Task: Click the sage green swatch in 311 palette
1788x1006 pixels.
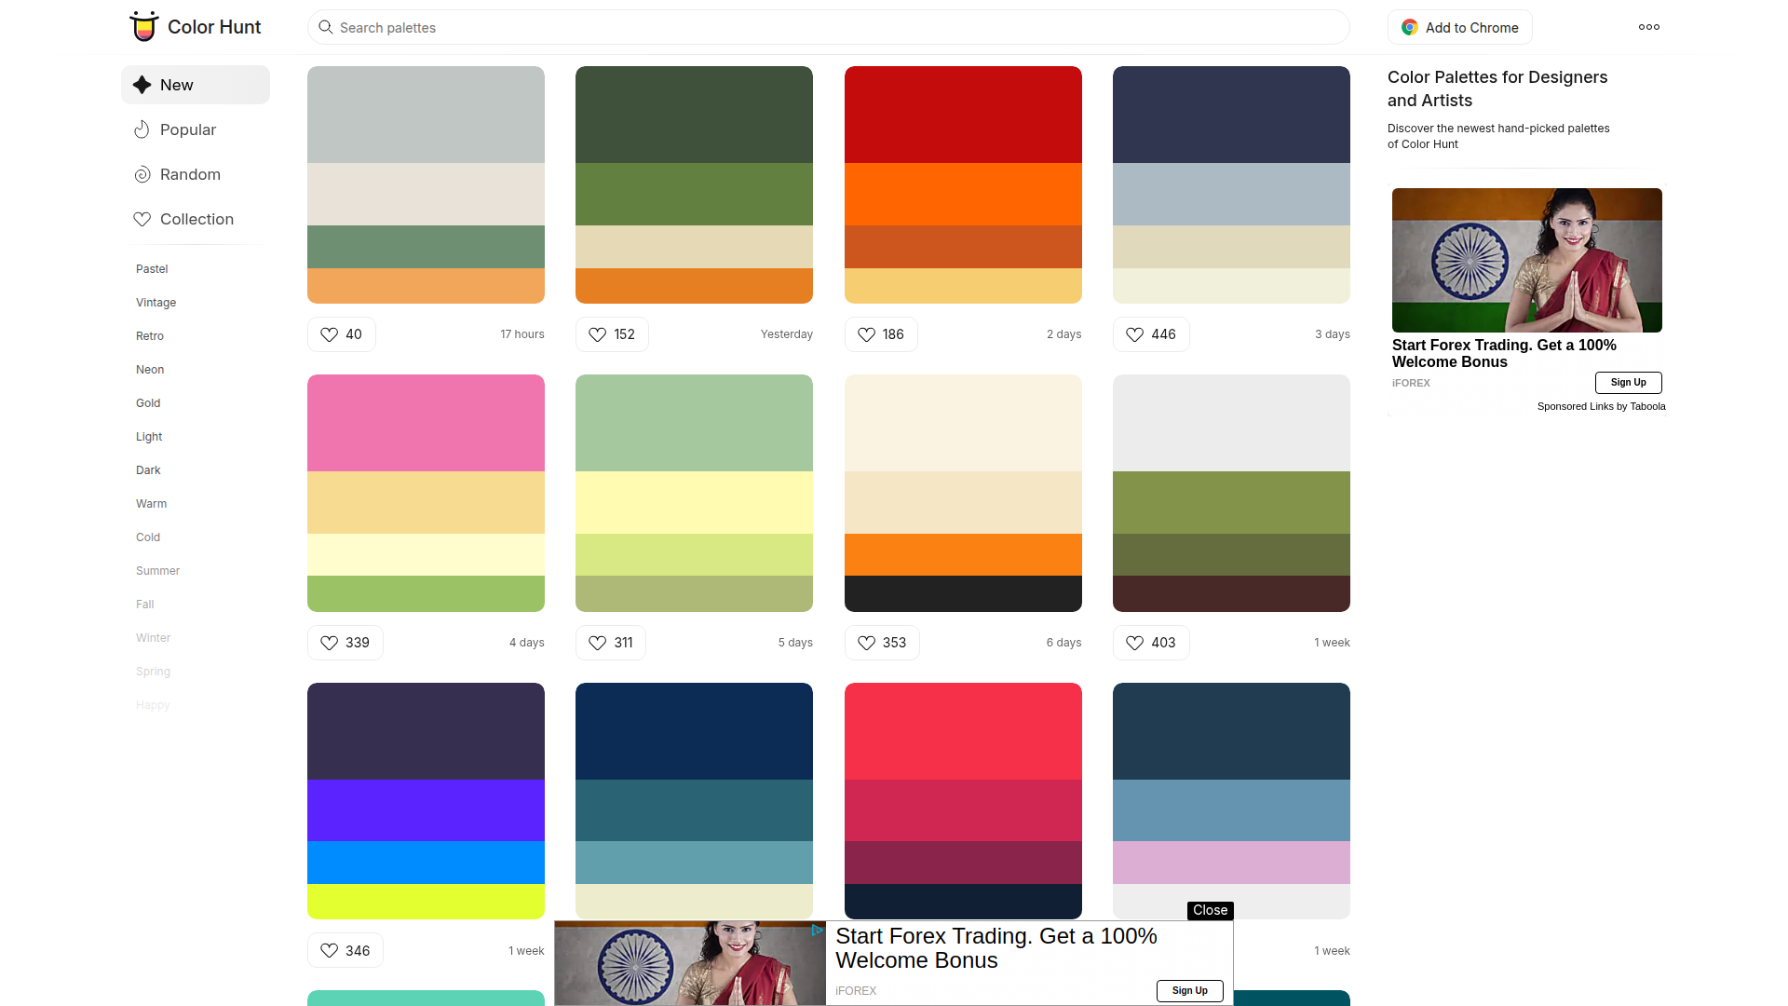Action: coord(694,423)
